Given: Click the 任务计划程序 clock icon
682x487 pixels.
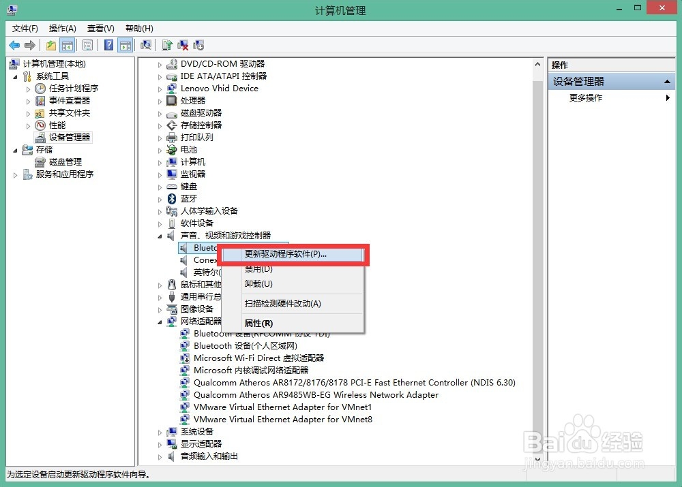Looking at the screenshot, I should coord(40,89).
